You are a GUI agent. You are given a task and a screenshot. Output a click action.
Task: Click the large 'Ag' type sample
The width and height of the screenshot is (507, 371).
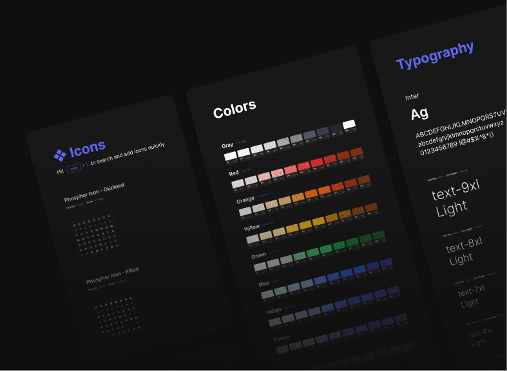pyautogui.click(x=419, y=114)
